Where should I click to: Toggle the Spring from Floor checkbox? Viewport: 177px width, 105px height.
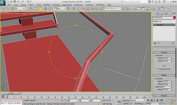[157, 69]
